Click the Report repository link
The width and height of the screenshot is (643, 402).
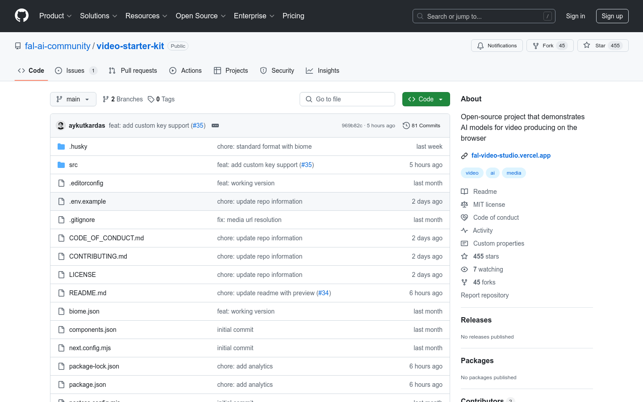(x=484, y=295)
